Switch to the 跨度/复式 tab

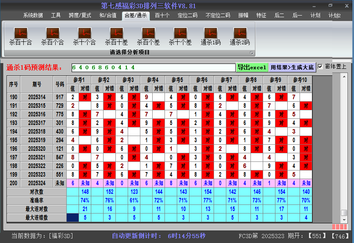(x=80, y=16)
